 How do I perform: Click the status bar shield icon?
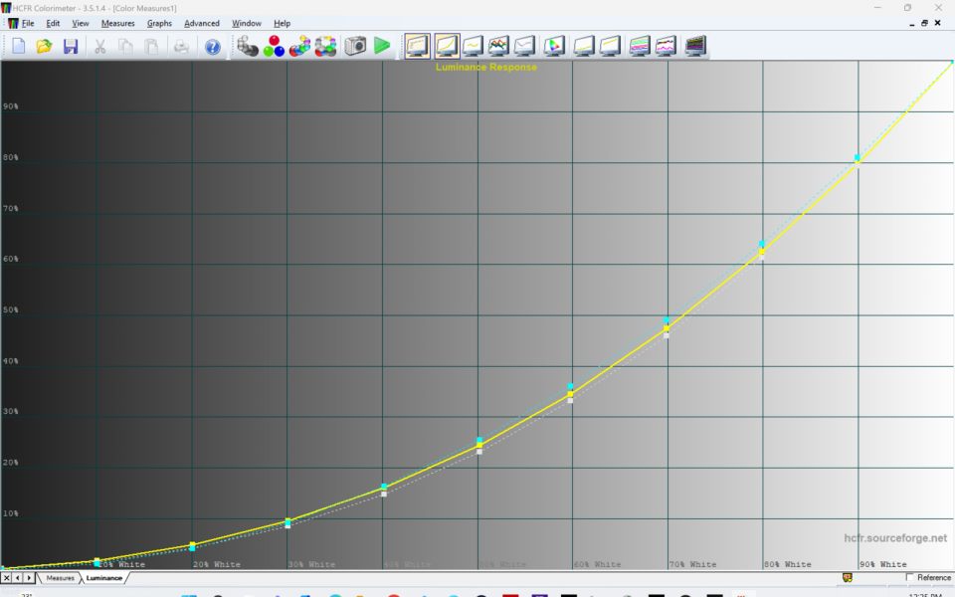pos(848,577)
